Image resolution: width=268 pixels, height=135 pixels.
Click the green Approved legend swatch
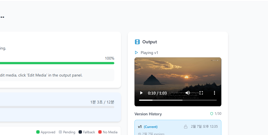[38, 132]
